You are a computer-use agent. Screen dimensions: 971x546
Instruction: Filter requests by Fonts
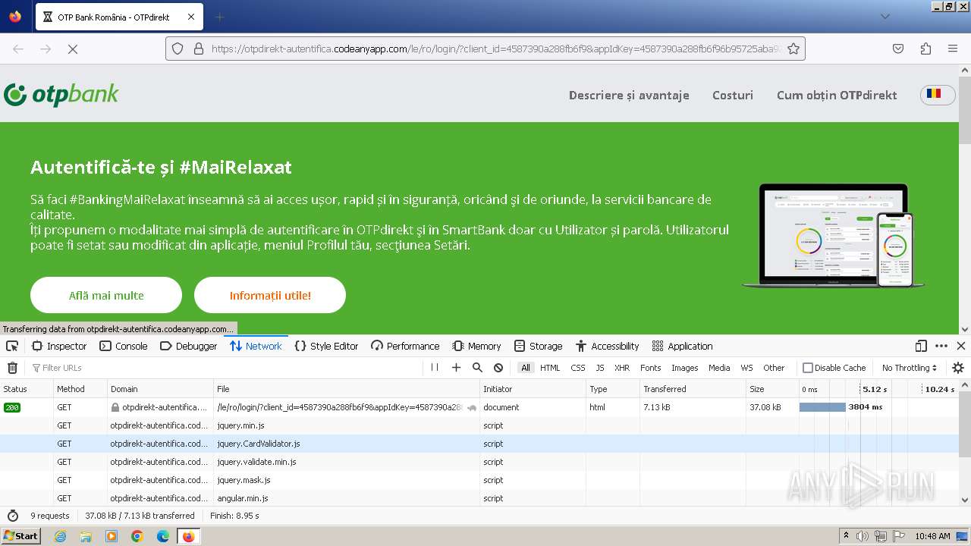click(x=651, y=368)
